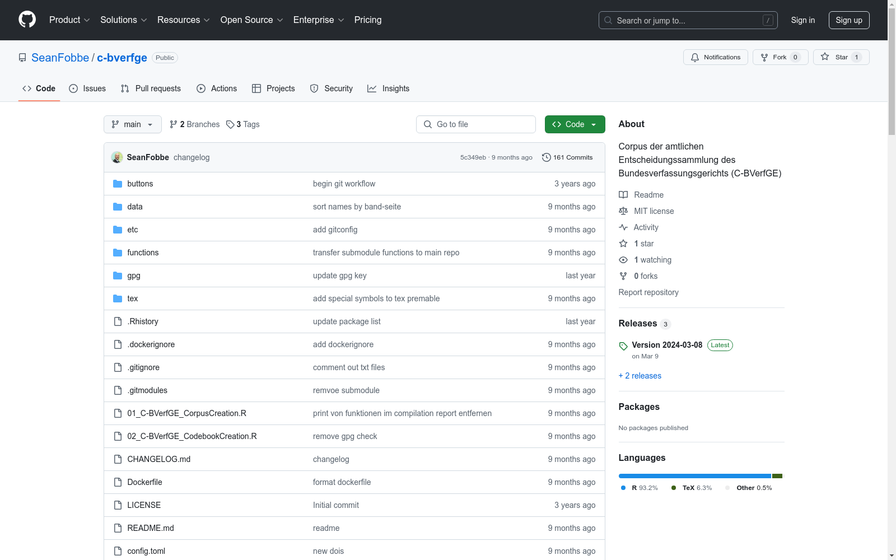Click the Sign in link
The image size is (896, 560).
point(803,20)
